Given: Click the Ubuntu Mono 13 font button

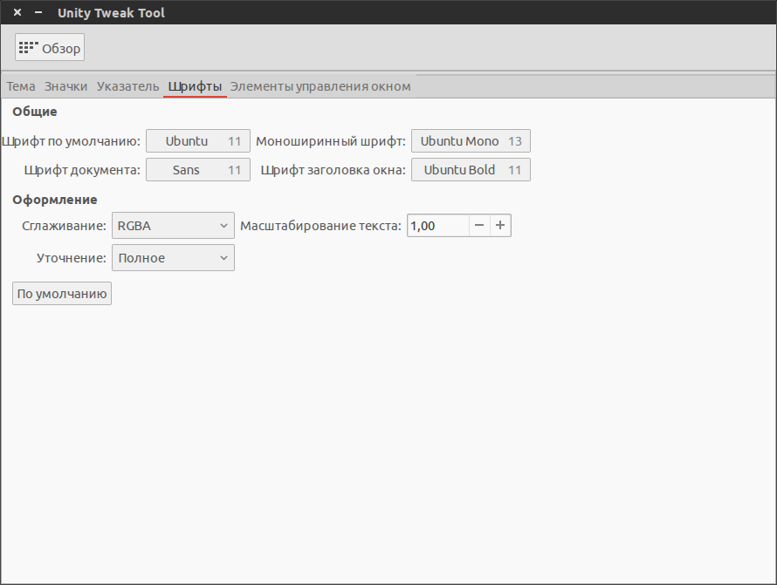Looking at the screenshot, I should (x=471, y=141).
